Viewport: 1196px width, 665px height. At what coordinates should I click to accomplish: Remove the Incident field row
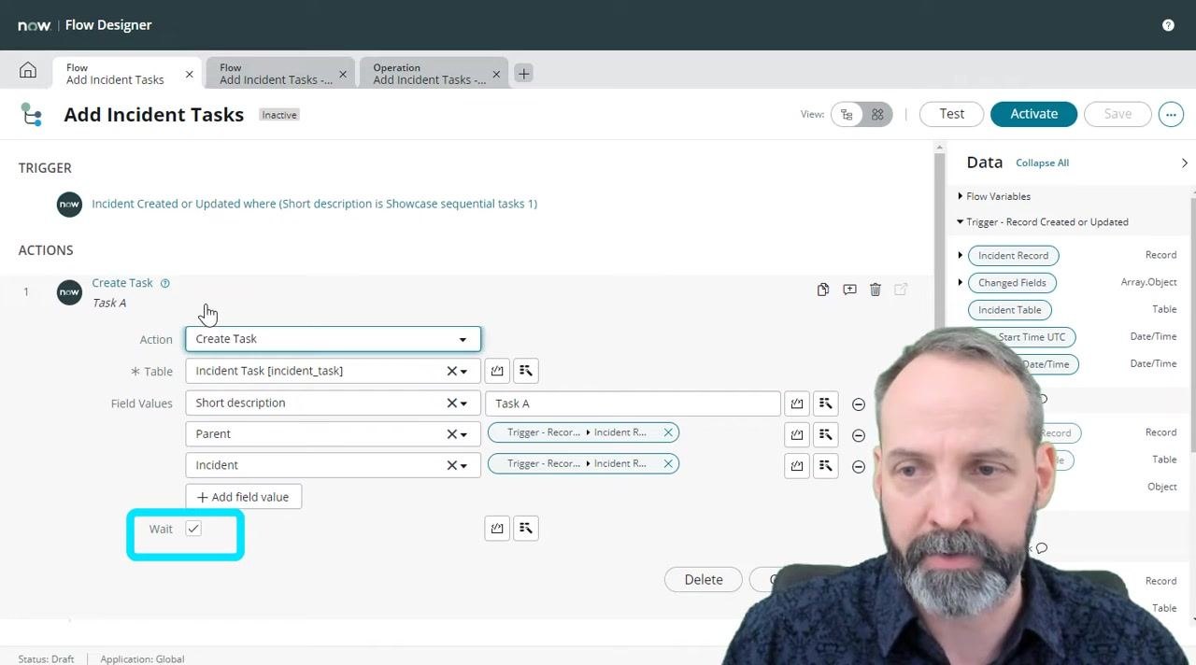[x=859, y=466]
